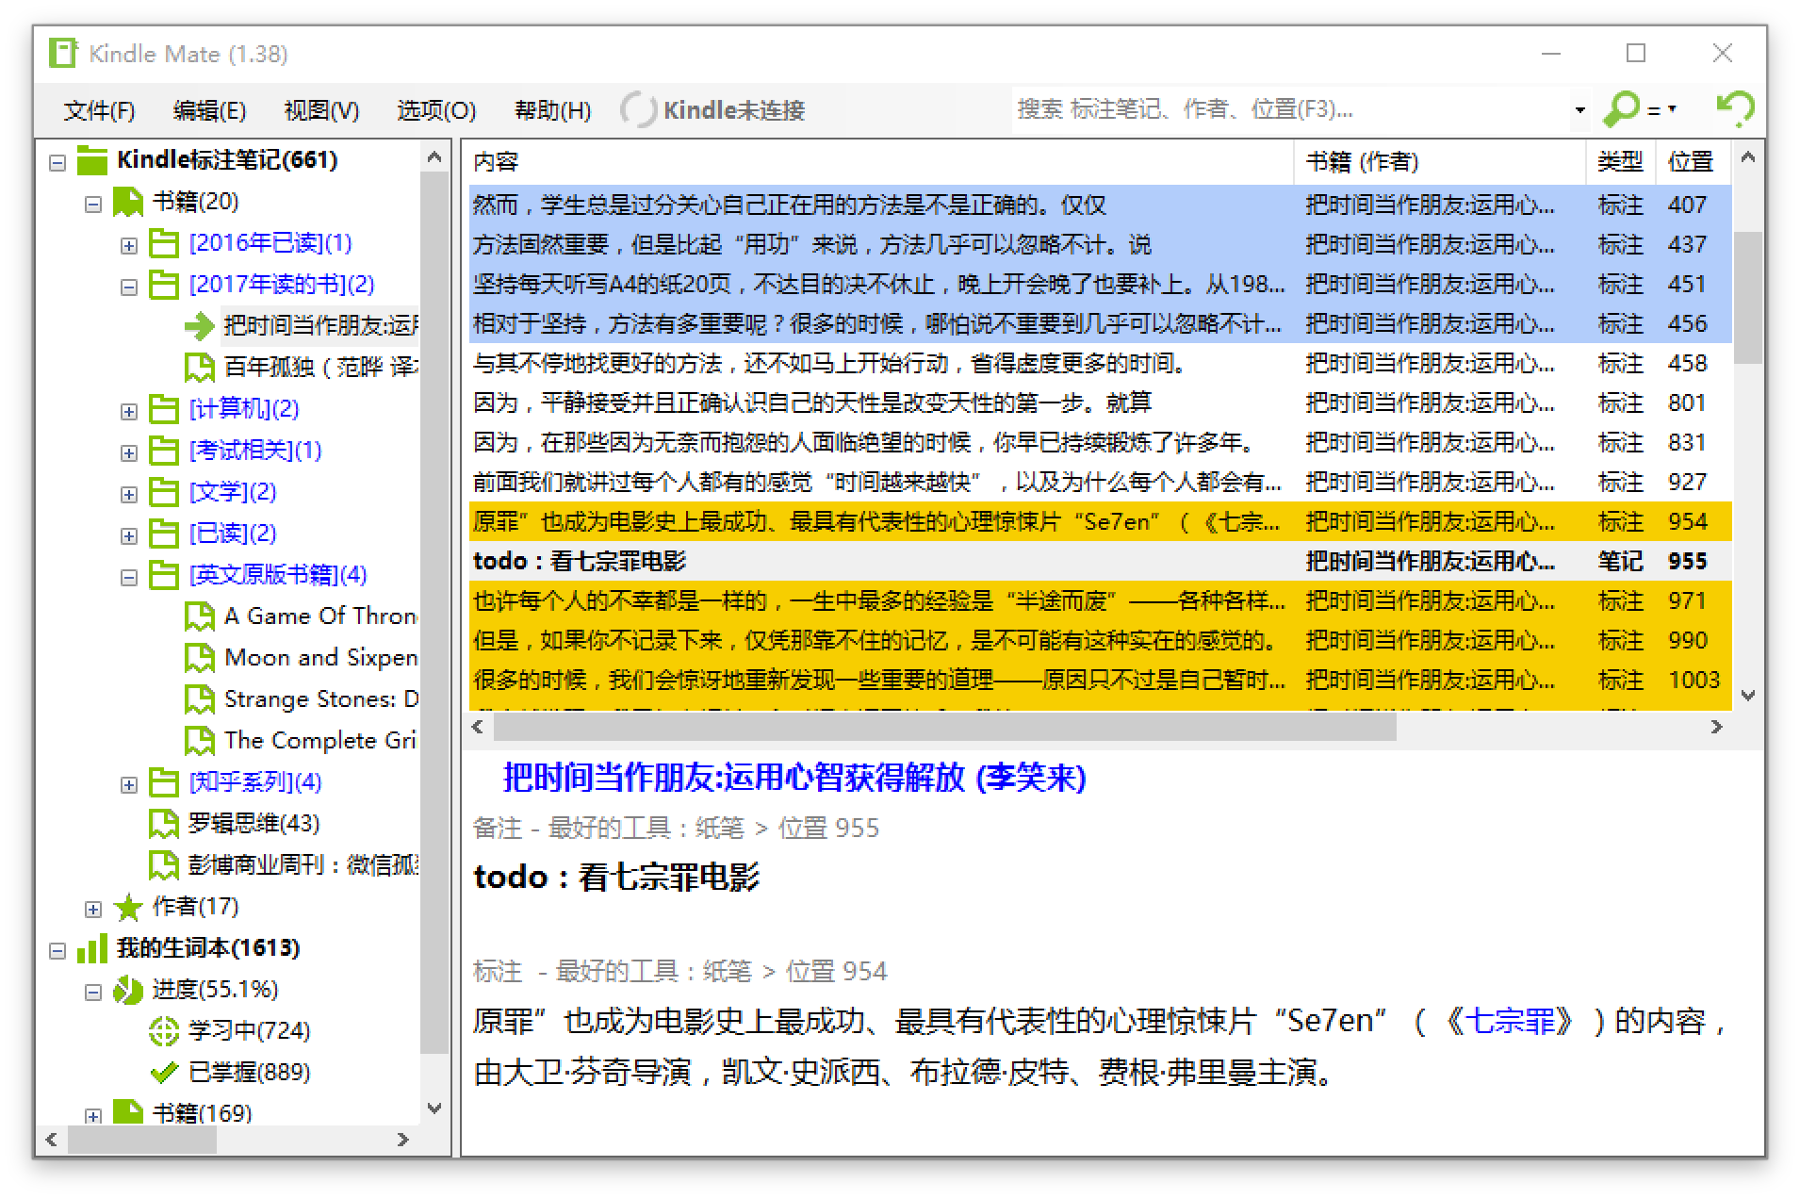Click the bar chart icon of 我的生词本
The width and height of the screenshot is (1800, 1199).
coord(92,948)
